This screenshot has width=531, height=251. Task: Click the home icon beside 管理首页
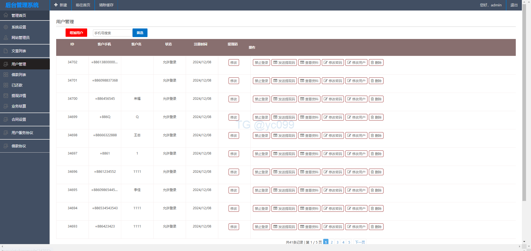[x=6, y=15]
